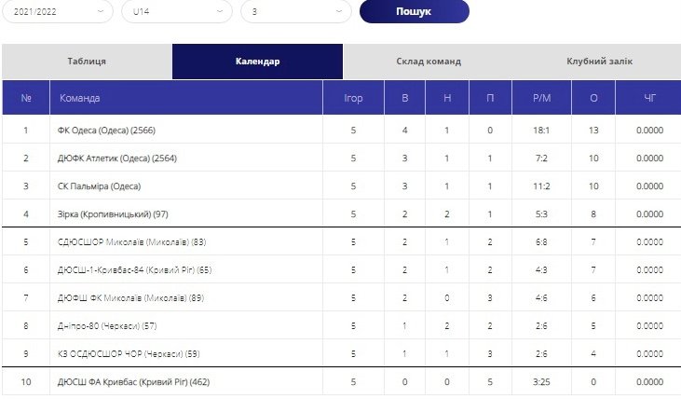This screenshot has height=399, width=681.
Task: Switch to the Таблиця tab
Action: tap(87, 62)
